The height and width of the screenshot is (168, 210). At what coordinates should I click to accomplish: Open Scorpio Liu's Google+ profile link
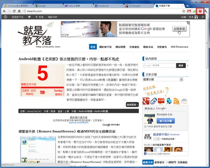(164, 114)
